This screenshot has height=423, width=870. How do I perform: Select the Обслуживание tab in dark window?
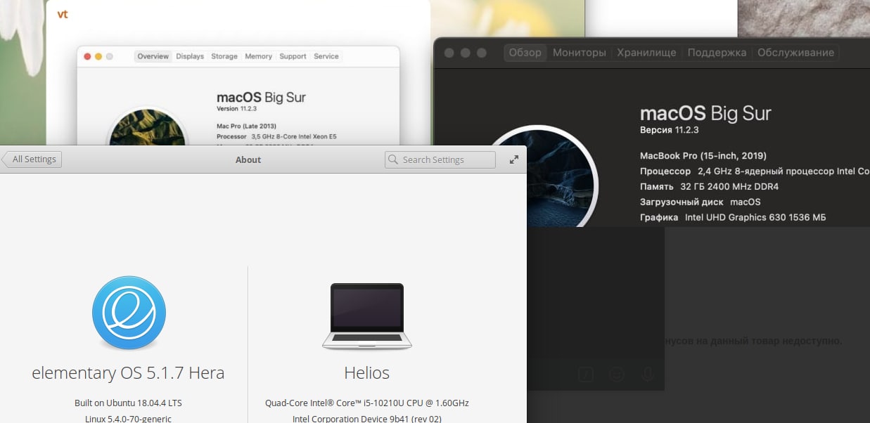pyautogui.click(x=795, y=53)
